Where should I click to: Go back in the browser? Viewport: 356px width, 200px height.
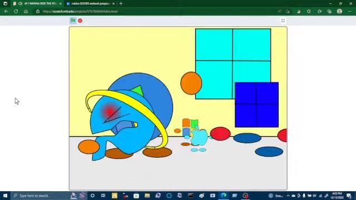(x=6, y=11)
